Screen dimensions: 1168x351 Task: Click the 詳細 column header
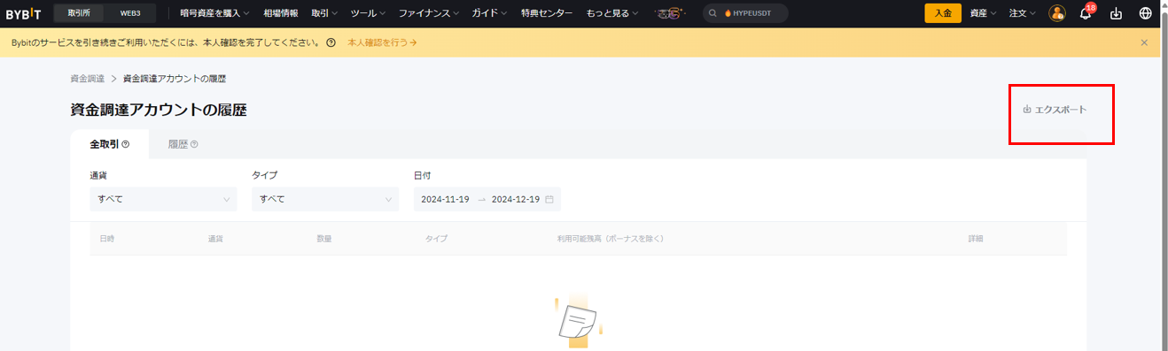[976, 239]
